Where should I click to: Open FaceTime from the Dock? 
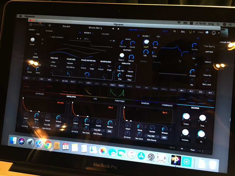point(122,153)
